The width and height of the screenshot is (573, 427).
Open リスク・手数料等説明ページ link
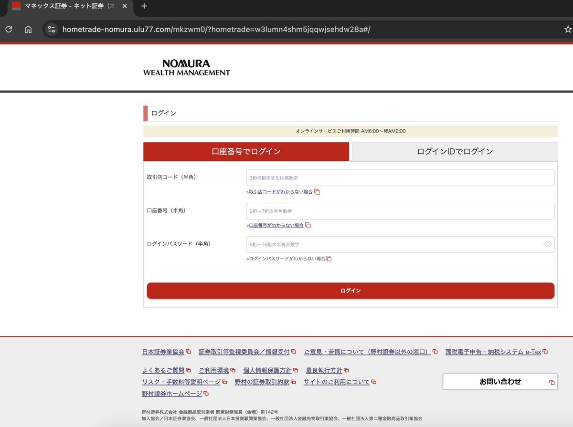click(181, 382)
